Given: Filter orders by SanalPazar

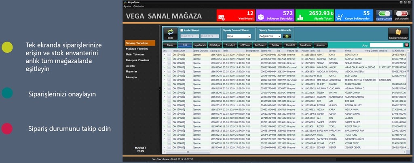Looking at the screenshot, I should coord(306,45).
